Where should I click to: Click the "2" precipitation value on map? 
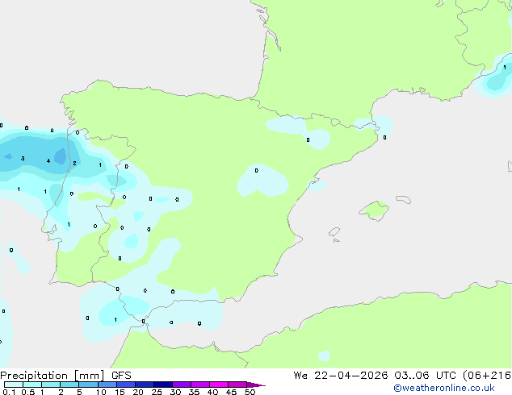click(74, 163)
